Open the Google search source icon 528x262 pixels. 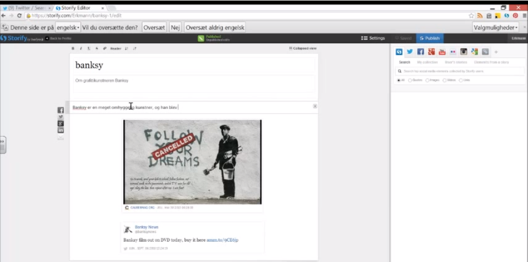pyautogui.click(x=475, y=52)
